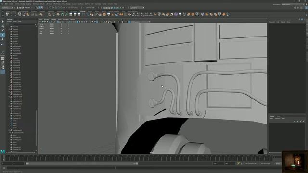The width and height of the screenshot is (308, 173).
Task: Activate the highlighted Move tool
Action: (2, 35)
